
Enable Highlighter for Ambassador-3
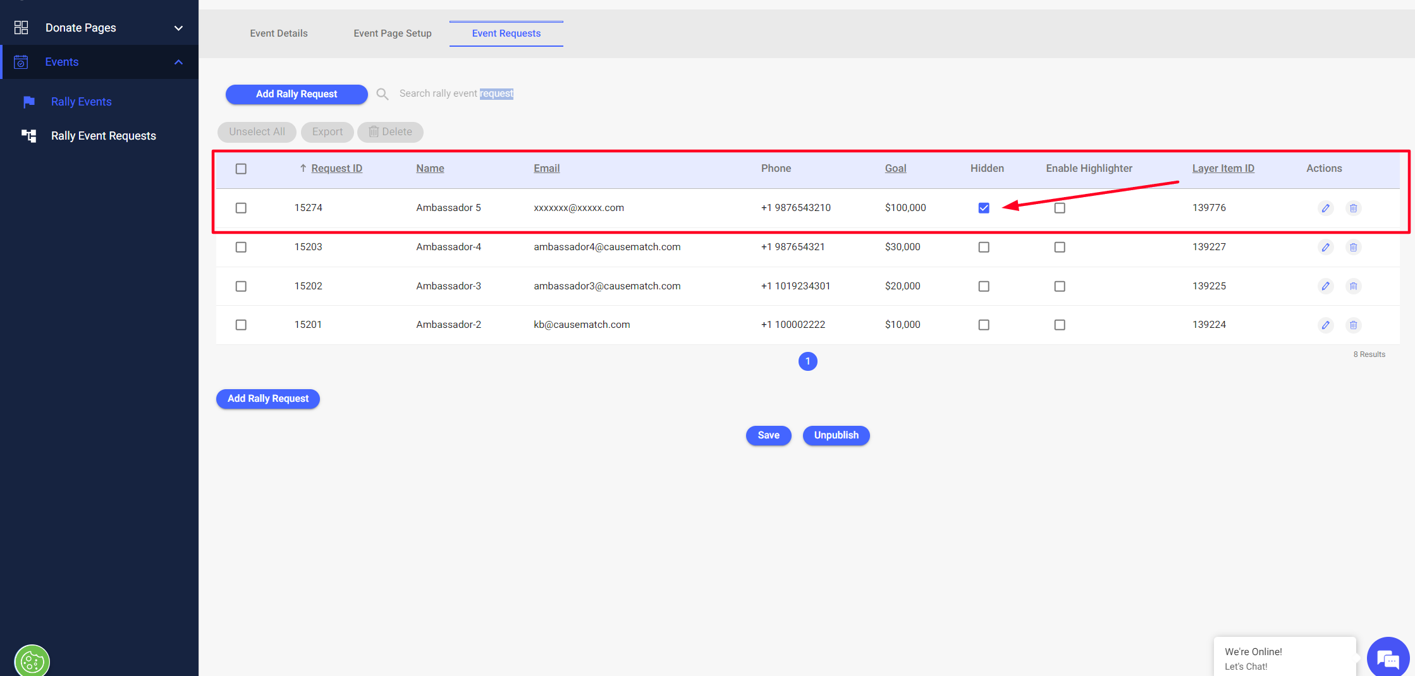coord(1060,286)
